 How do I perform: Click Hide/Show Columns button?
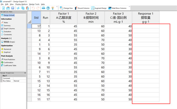click(x=117, y=8)
